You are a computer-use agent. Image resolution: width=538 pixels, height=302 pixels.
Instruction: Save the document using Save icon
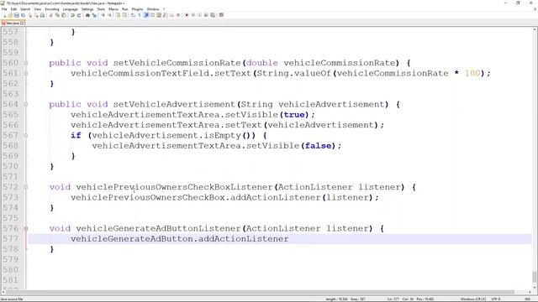pyautogui.click(x=17, y=15)
